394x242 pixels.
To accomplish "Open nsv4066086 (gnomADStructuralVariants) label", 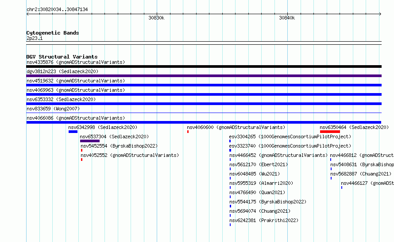I will coord(76,118).
